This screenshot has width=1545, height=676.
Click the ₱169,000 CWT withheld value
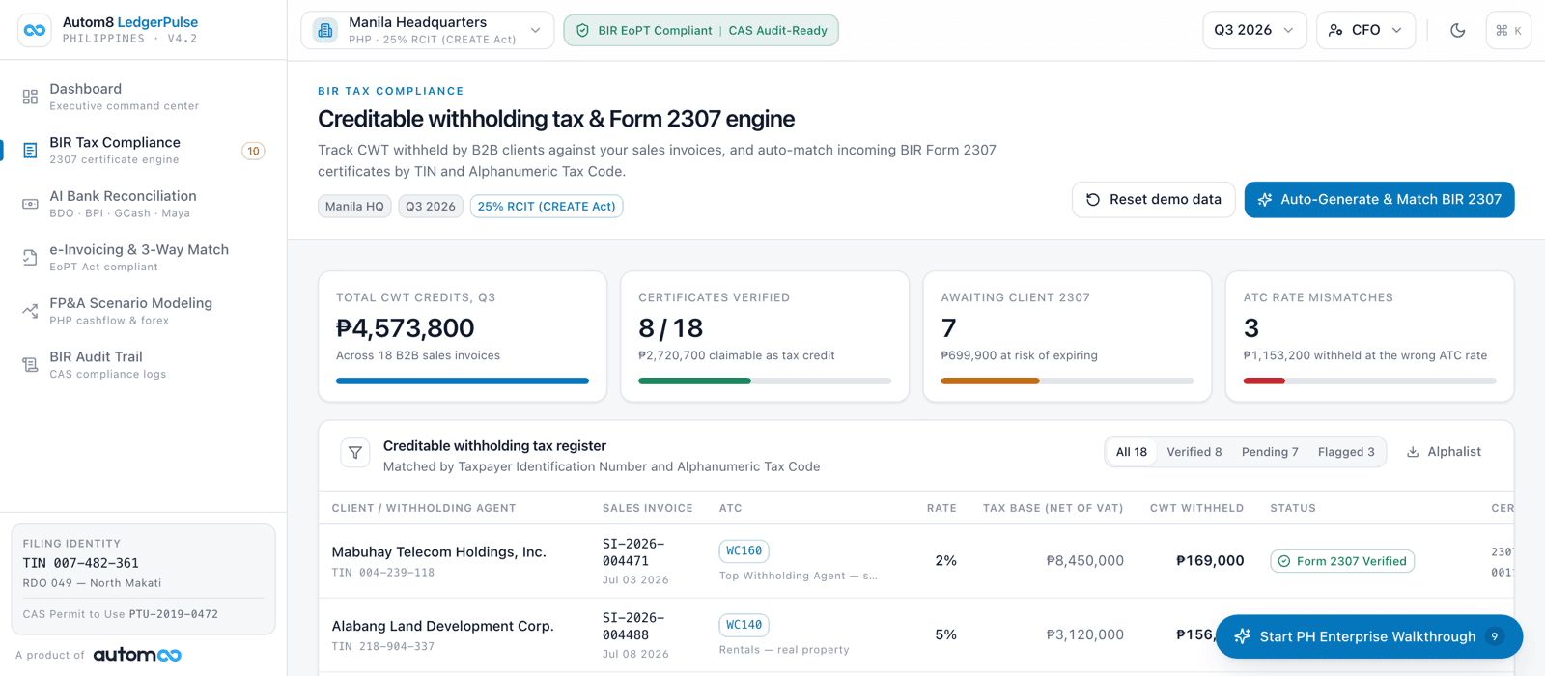[x=1210, y=561]
